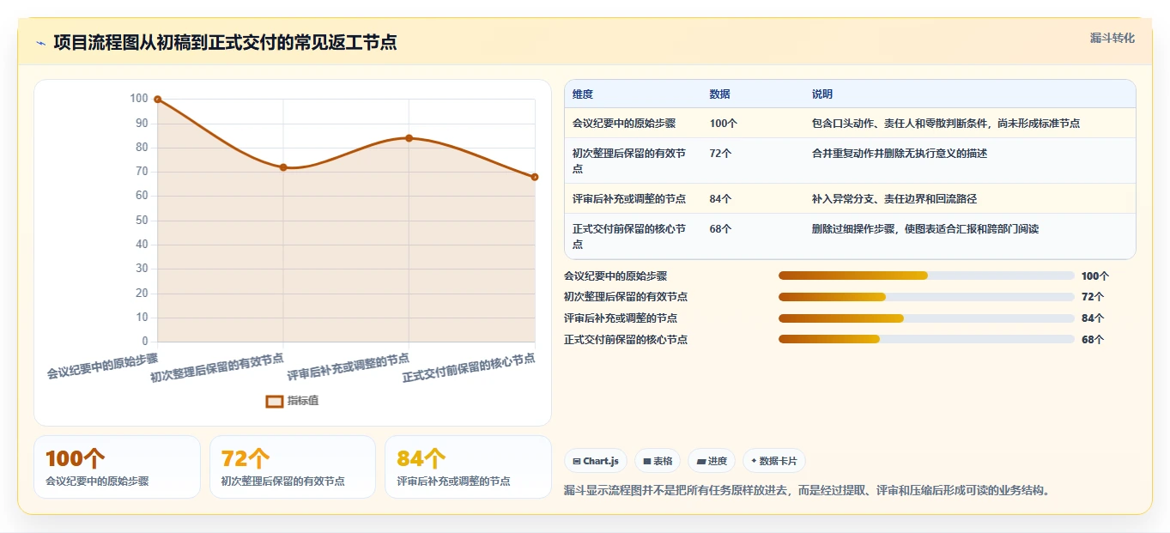Click the 100个 value beside the progress bar
Image resolution: width=1170 pixels, height=533 pixels.
click(x=1095, y=276)
